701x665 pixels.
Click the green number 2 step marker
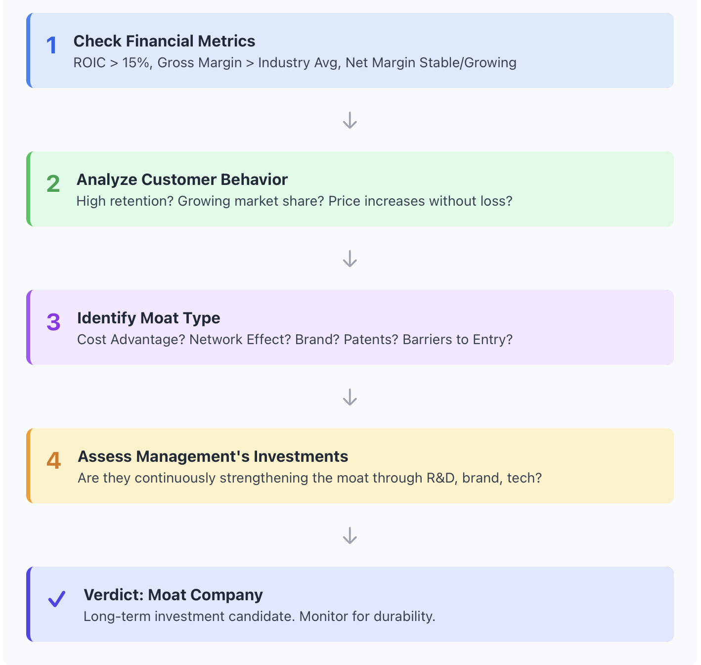coord(53,184)
